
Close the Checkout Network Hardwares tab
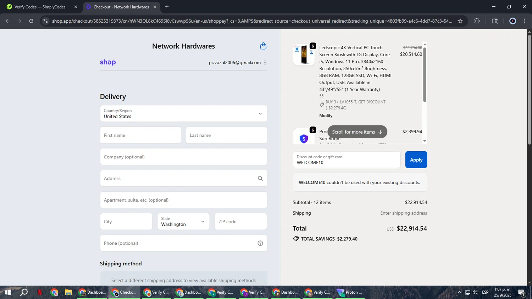(155, 7)
